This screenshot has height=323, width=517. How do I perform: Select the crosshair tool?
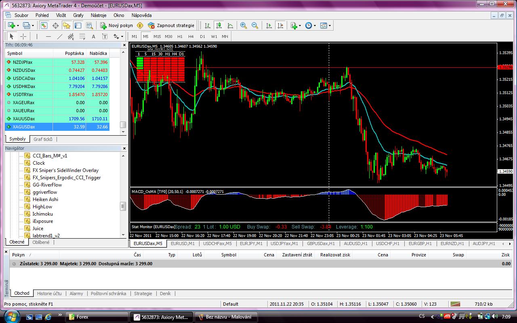(23, 36)
